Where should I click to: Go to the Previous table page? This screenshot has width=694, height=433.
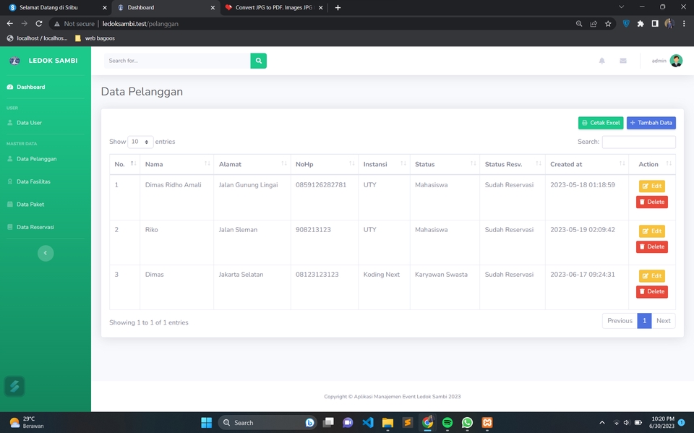[620, 320]
